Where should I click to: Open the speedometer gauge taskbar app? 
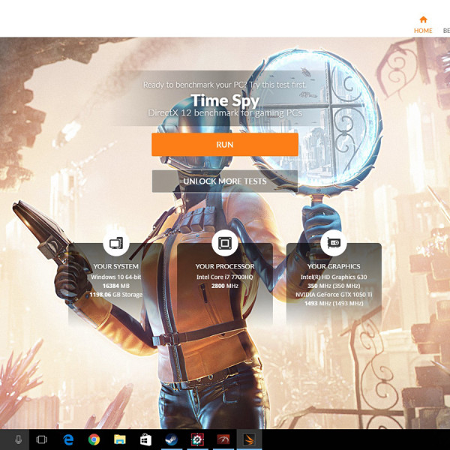tap(223, 439)
